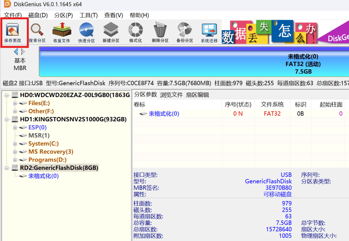Click the total sectors value 15728640
This screenshot has width=349, height=241.
point(279,229)
